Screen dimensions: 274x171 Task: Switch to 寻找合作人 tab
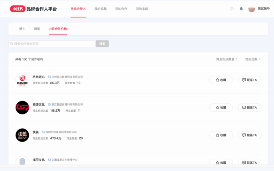point(78,9)
